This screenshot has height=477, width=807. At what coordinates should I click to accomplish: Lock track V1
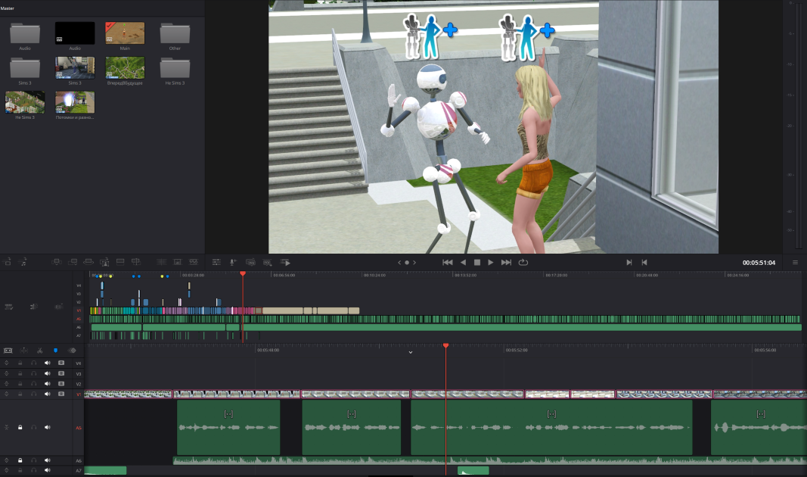tap(20, 394)
